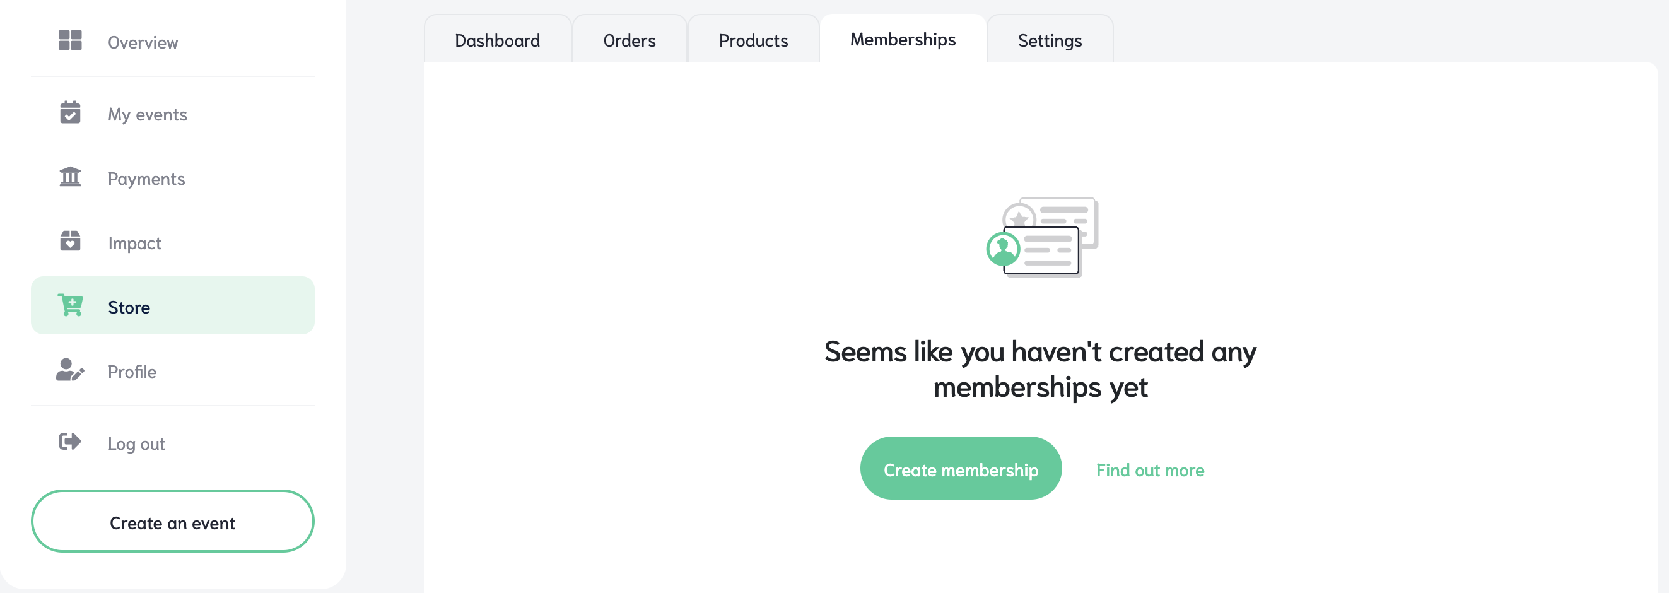Follow the Find out more link
Screen dimensions: 1669x593
[x=1149, y=470]
